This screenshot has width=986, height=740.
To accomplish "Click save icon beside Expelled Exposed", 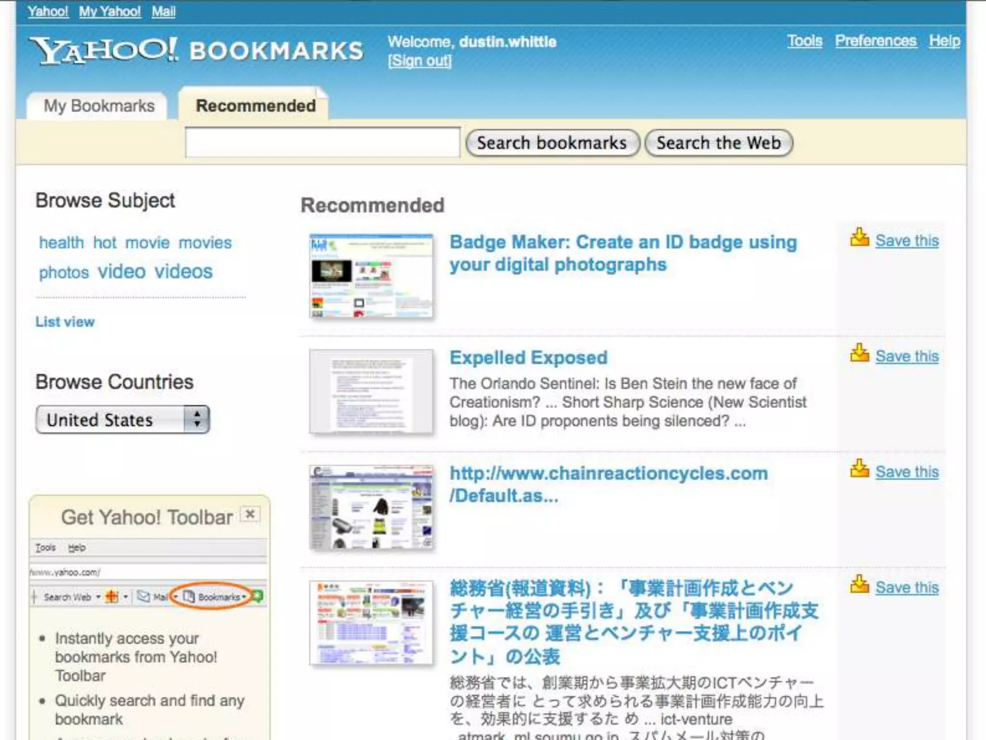I will pos(859,353).
